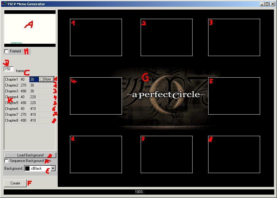The image size is (277, 198).
Task: Click the value 410 in the Chapter7 row
Action: (x=34, y=115)
